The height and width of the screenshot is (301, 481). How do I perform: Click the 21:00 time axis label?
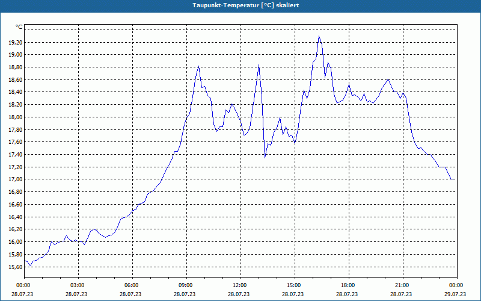point(403,285)
